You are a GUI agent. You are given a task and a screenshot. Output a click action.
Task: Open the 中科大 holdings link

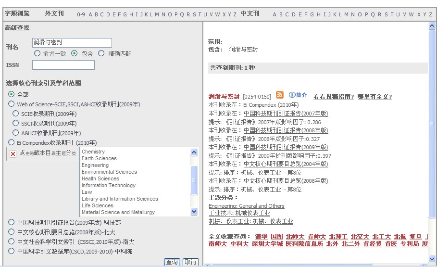pyautogui.click(x=239, y=243)
